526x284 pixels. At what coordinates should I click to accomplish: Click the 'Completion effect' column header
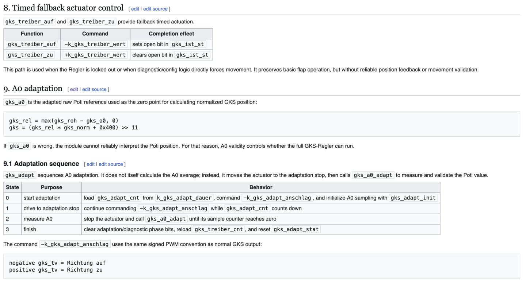(171, 34)
